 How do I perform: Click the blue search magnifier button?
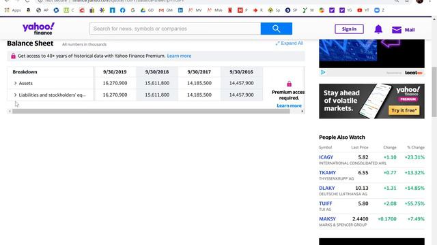[x=276, y=29]
